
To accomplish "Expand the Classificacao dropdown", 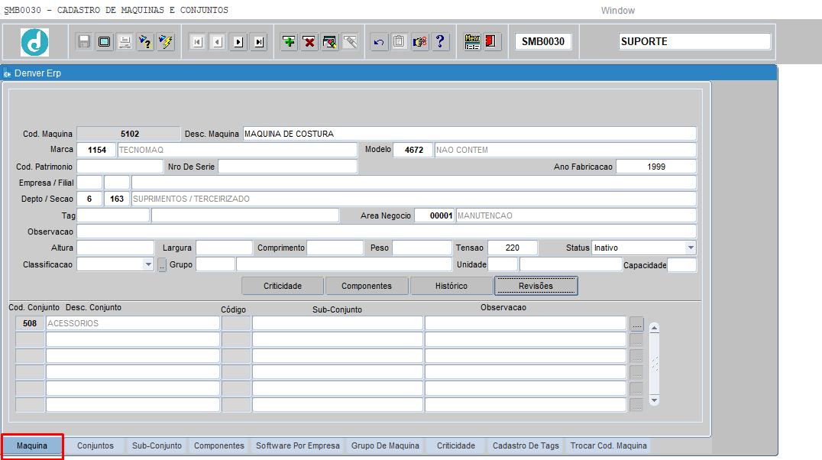I will [148, 264].
